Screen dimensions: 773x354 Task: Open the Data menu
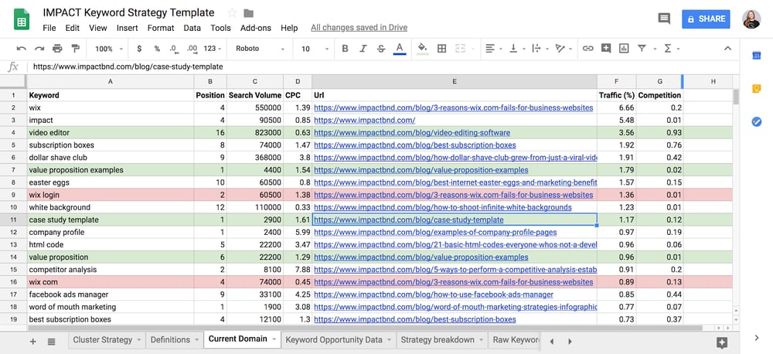[192, 28]
